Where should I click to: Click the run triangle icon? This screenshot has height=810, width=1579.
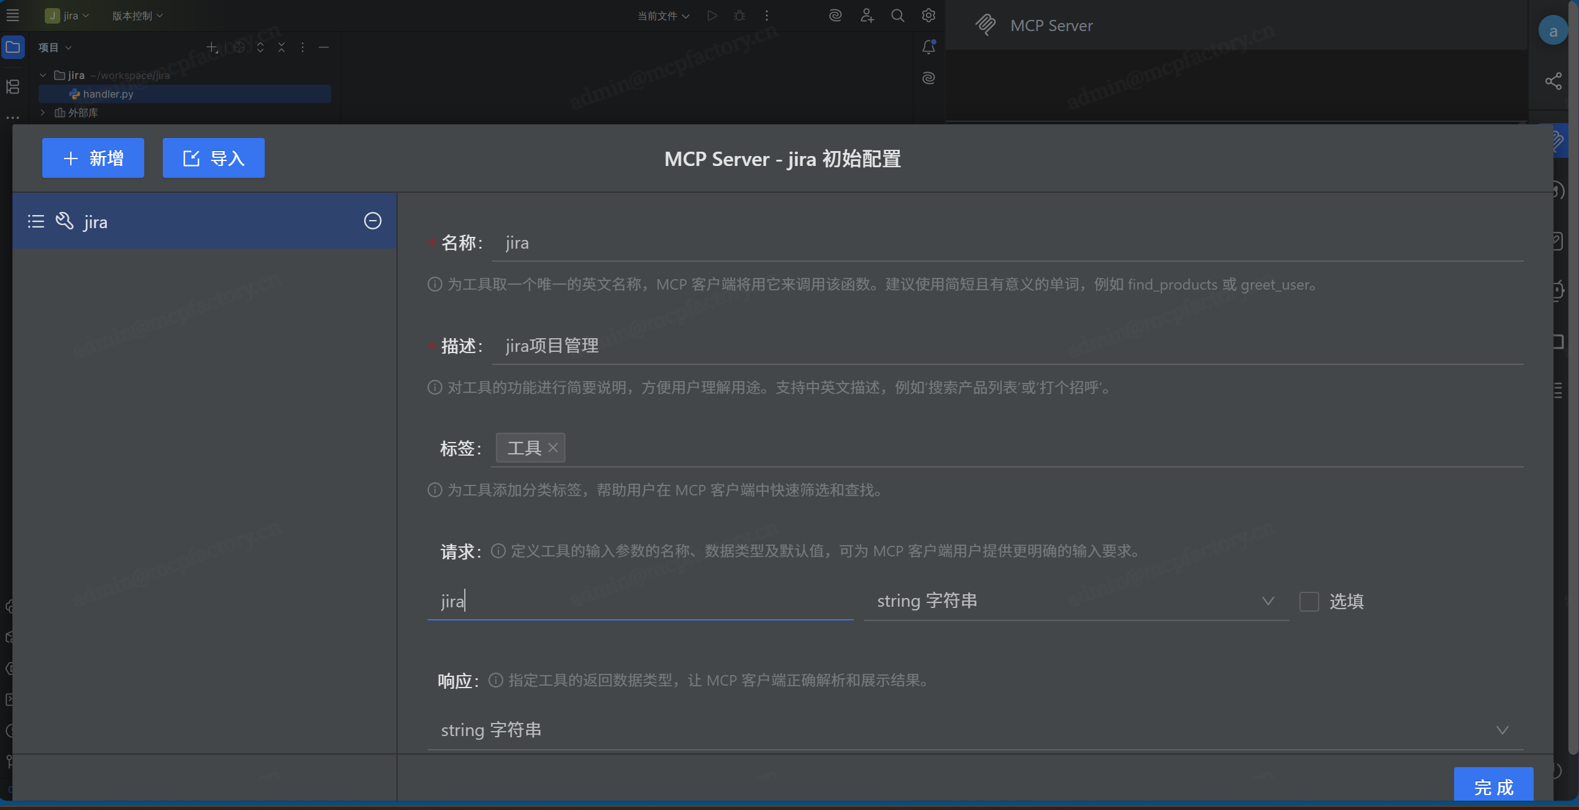coord(712,16)
